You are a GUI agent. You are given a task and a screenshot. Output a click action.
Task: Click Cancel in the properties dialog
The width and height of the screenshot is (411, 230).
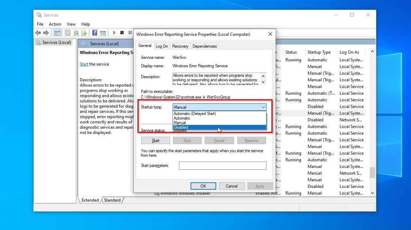point(232,186)
